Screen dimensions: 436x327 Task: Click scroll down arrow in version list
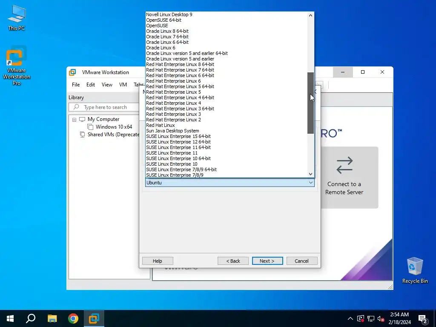pos(310,174)
